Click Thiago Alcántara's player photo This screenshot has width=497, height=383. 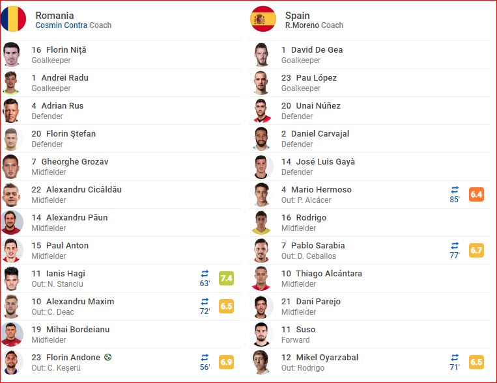point(262,278)
